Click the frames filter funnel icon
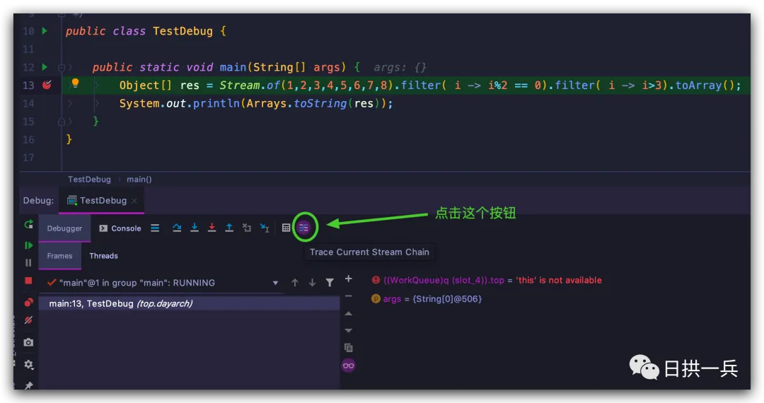The height and width of the screenshot is (403, 764). [330, 283]
